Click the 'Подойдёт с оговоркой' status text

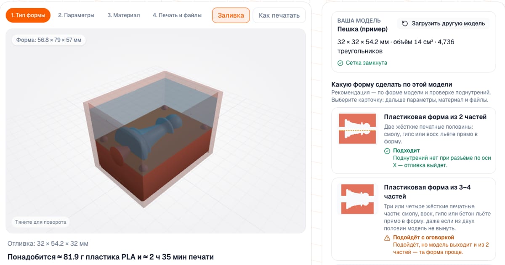[424, 238]
